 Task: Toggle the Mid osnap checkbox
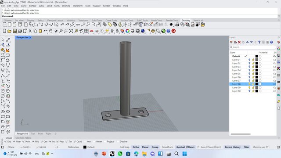click(x=33, y=141)
